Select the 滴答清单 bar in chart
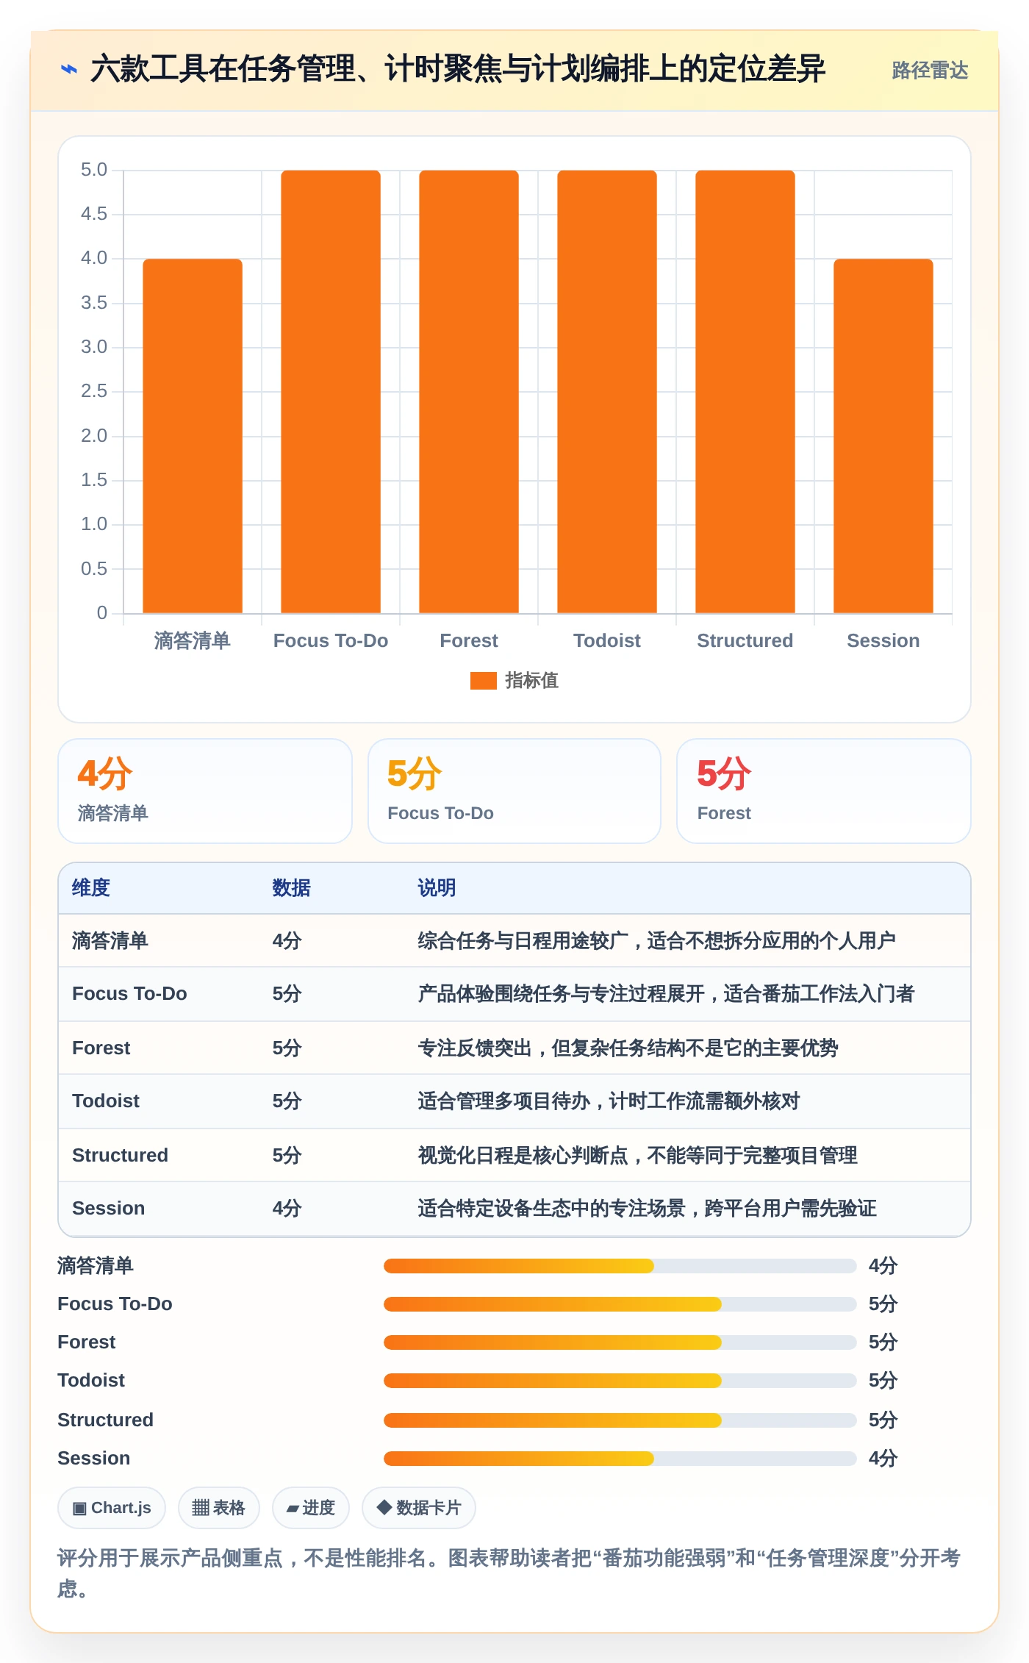Screen dimensions: 1029x1663 point(193,435)
